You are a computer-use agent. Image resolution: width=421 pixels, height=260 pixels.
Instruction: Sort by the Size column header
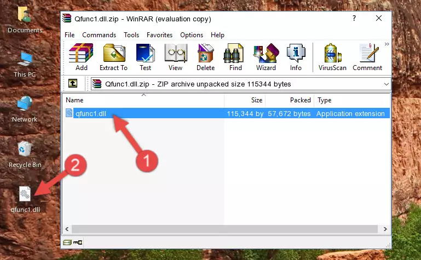(245, 100)
